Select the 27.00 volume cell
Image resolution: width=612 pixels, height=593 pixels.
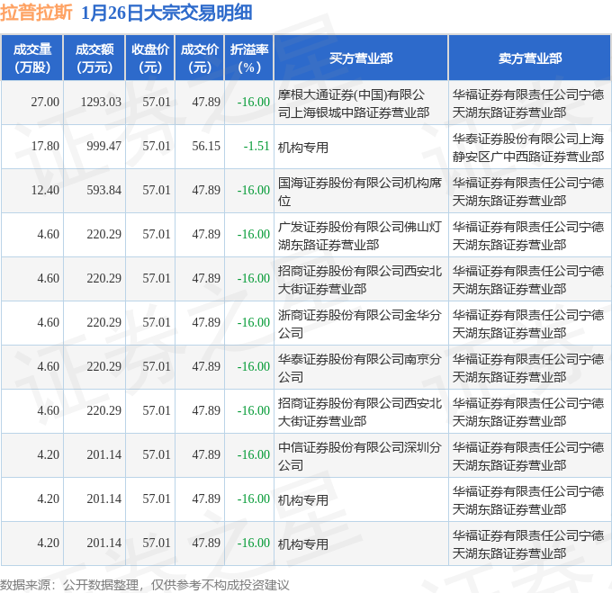click(45, 103)
